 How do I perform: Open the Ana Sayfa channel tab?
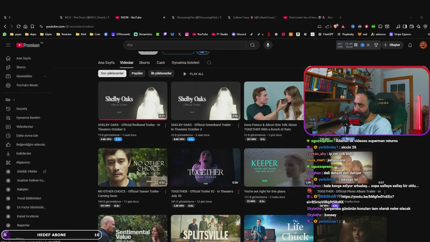tap(106, 63)
